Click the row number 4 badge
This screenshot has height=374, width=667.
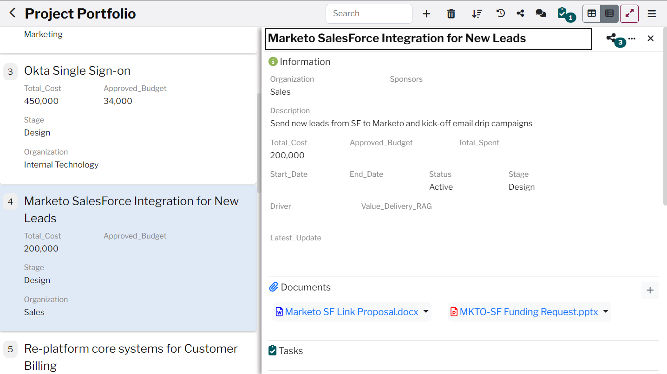(x=10, y=202)
